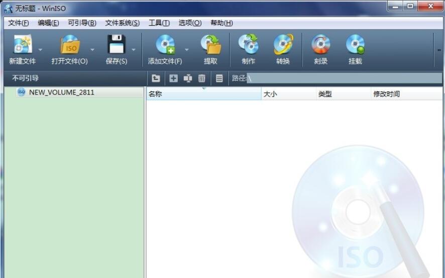445x278 pixels.
Task: Click the ISO icon beside NEW_VOLUME_2811
Action: click(21, 92)
